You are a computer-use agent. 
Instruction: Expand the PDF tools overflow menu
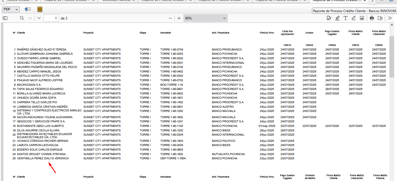[390, 18]
